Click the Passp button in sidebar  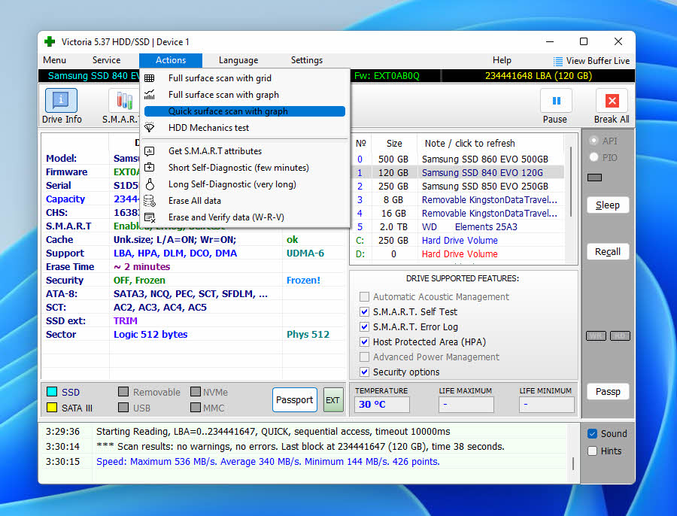pos(608,392)
